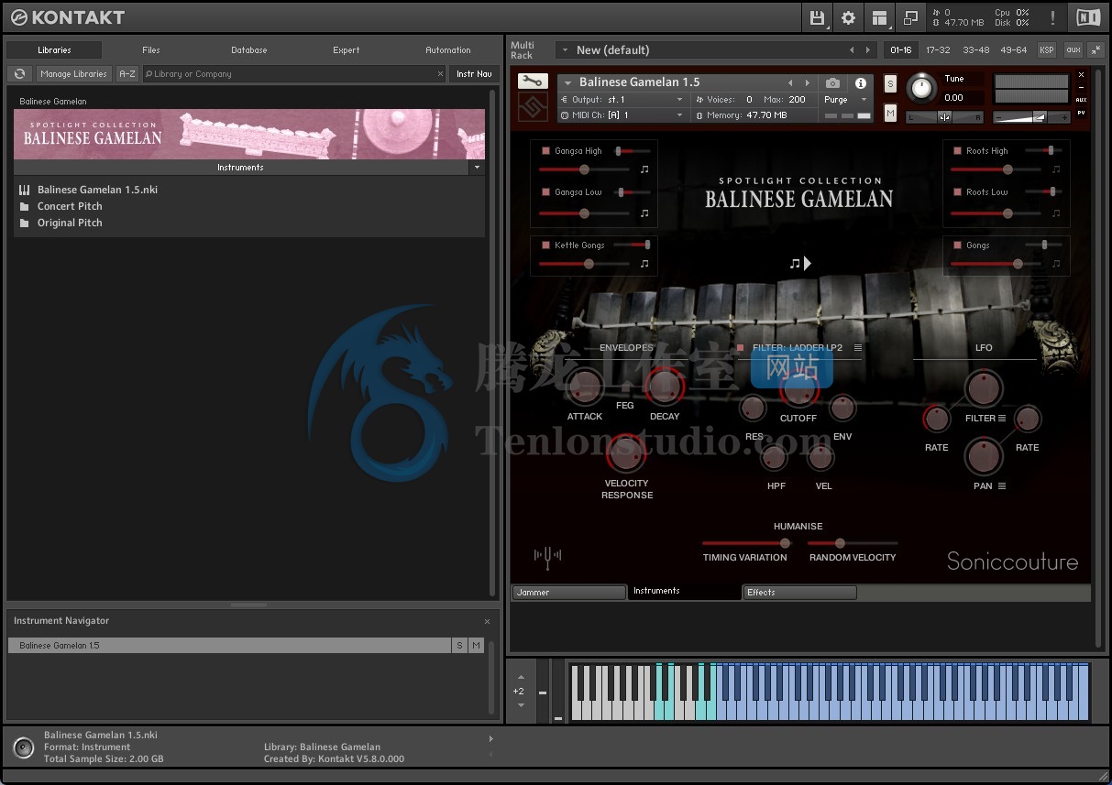The image size is (1112, 785).
Task: Open the Effects tab
Action: click(x=799, y=593)
